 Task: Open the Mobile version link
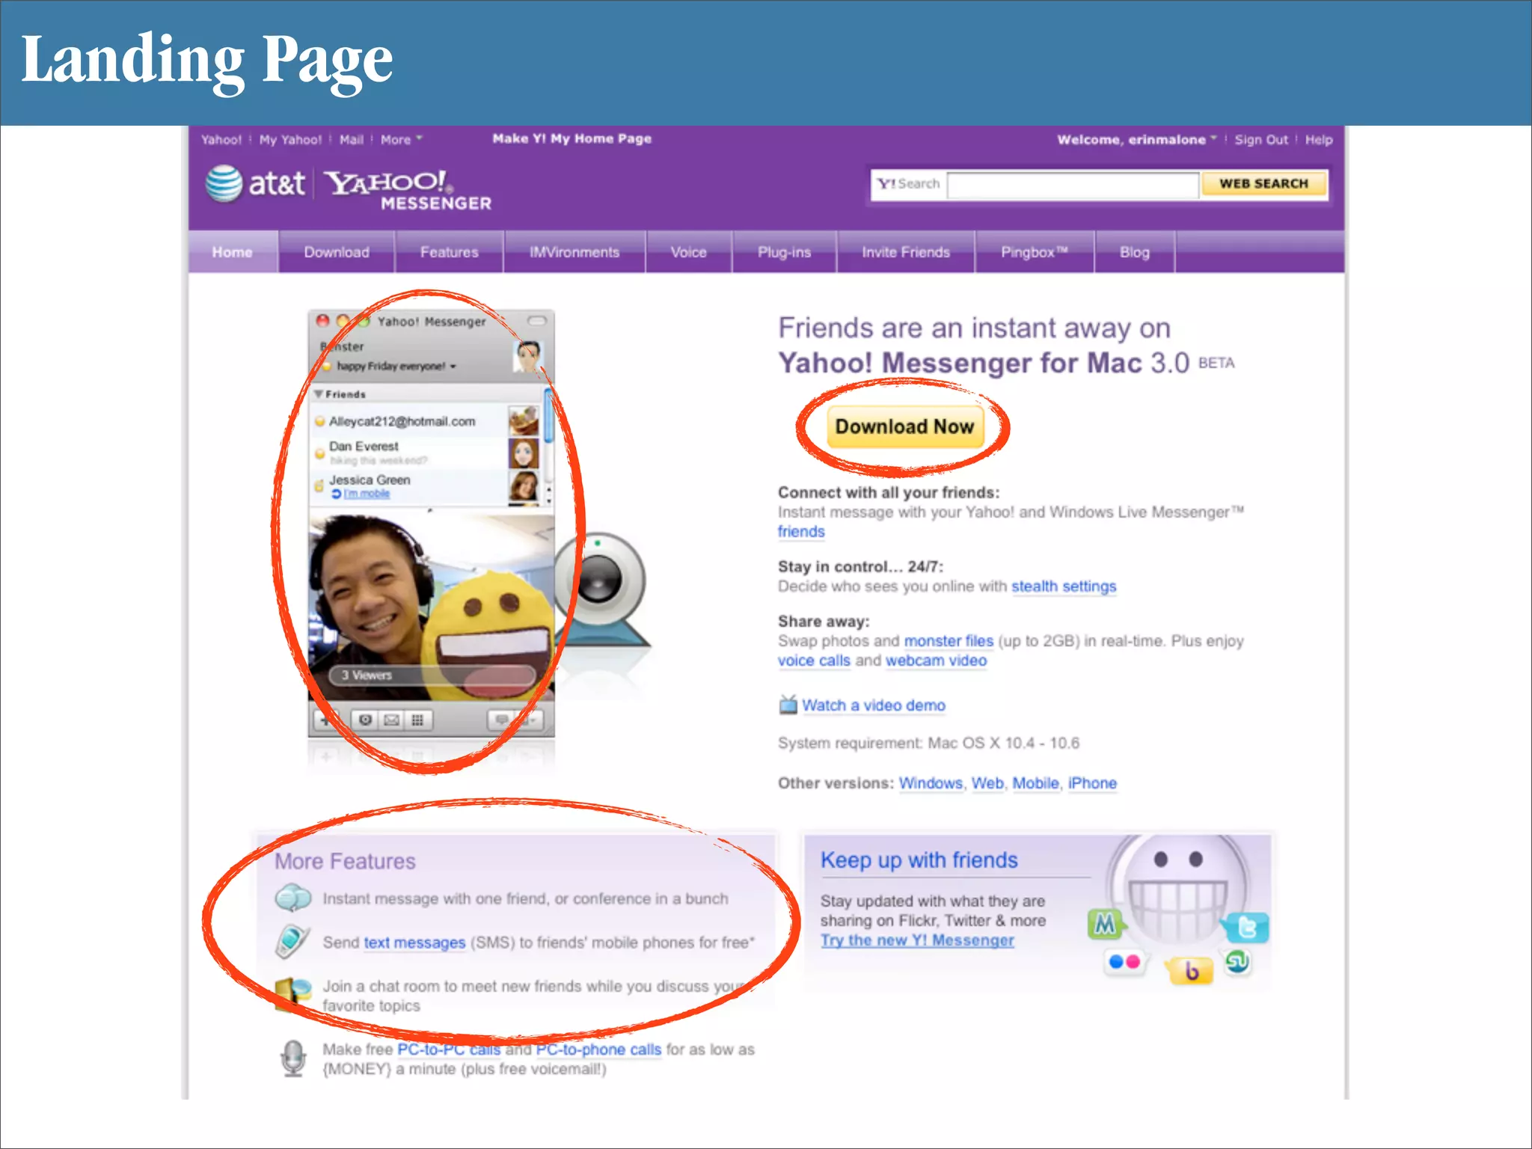pos(1035,783)
